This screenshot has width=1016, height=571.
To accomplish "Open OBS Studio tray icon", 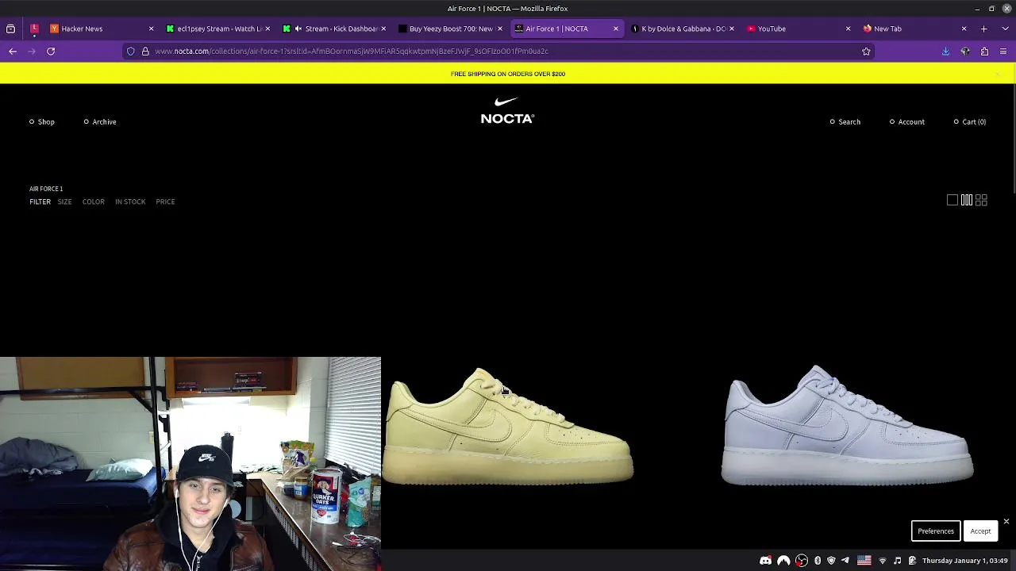I will (802, 561).
